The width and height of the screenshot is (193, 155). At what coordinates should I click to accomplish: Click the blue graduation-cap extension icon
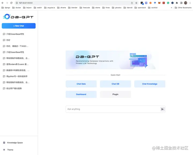point(155,3)
